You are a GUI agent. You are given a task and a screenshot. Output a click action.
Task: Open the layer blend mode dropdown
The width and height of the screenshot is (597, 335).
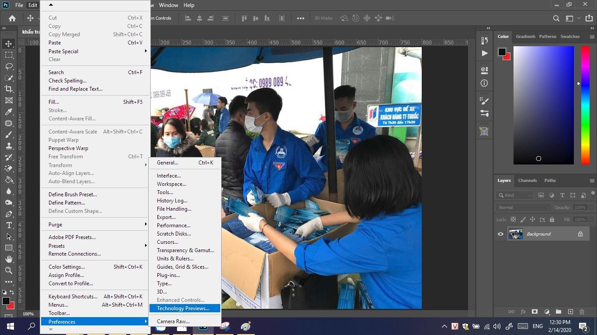[523, 207]
